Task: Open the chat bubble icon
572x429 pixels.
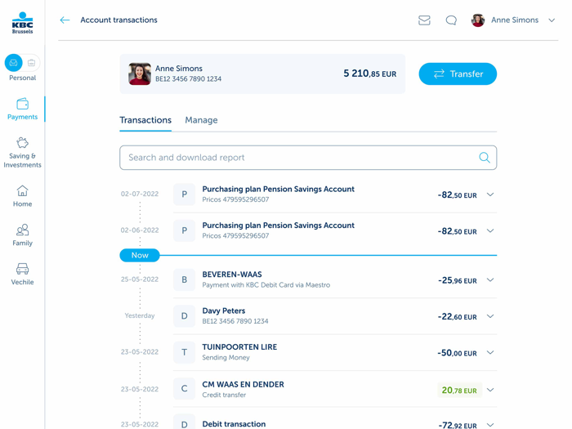Action: 451,20
